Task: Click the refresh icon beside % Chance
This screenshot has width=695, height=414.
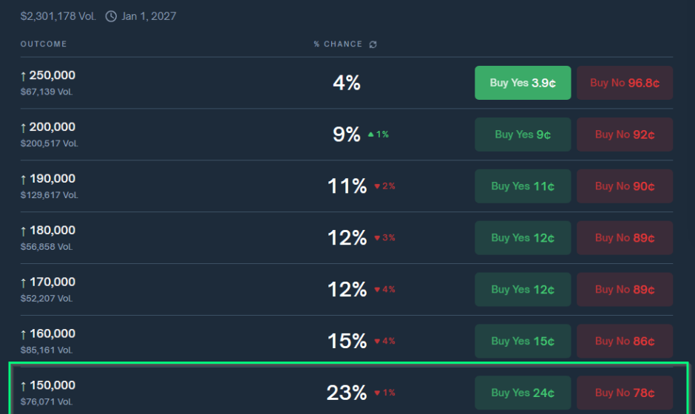Action: [x=373, y=44]
